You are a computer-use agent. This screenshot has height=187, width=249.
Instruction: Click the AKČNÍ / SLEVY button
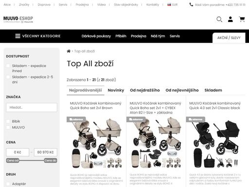coord(229,38)
